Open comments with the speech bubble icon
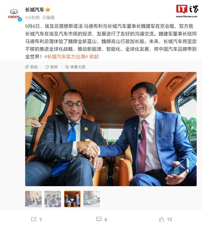Image resolution: width=202 pixels, height=225 pixels. (99, 219)
